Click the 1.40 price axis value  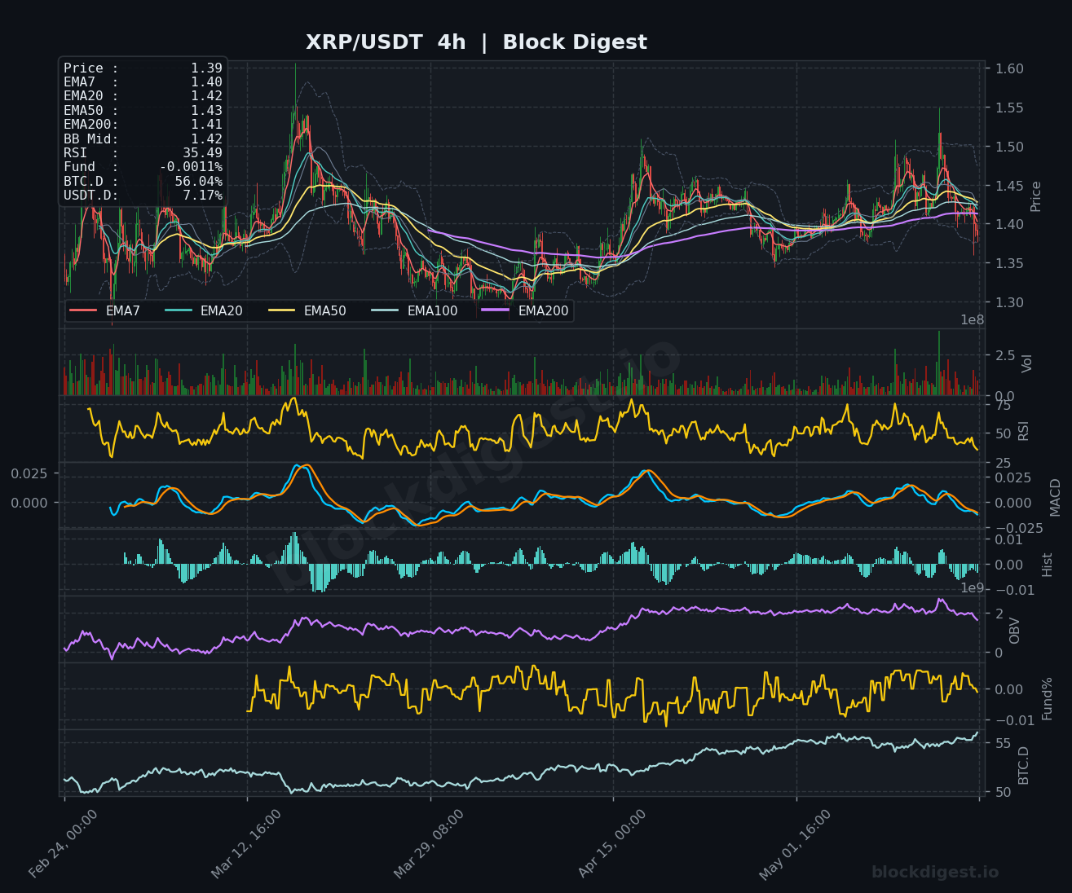[x=1009, y=224]
